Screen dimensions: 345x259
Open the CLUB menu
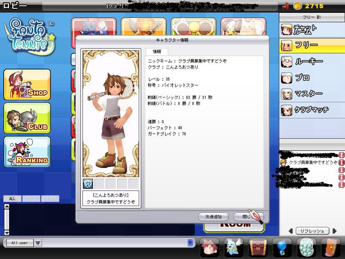coord(27,118)
